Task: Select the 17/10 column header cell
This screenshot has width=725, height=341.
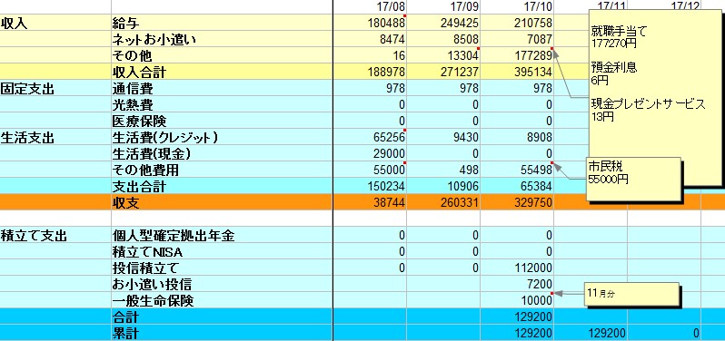Action: 517,7
